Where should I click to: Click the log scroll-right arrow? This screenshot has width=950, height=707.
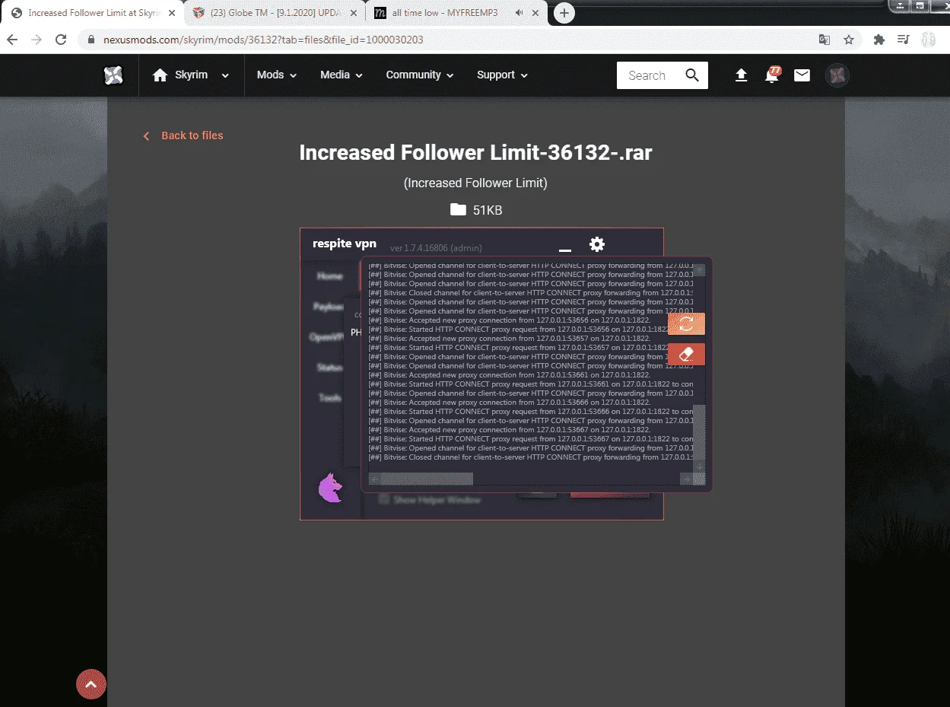(686, 479)
